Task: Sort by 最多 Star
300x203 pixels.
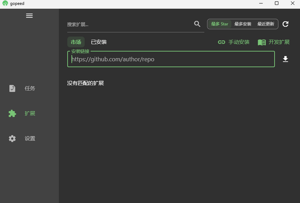Action: tap(220, 24)
